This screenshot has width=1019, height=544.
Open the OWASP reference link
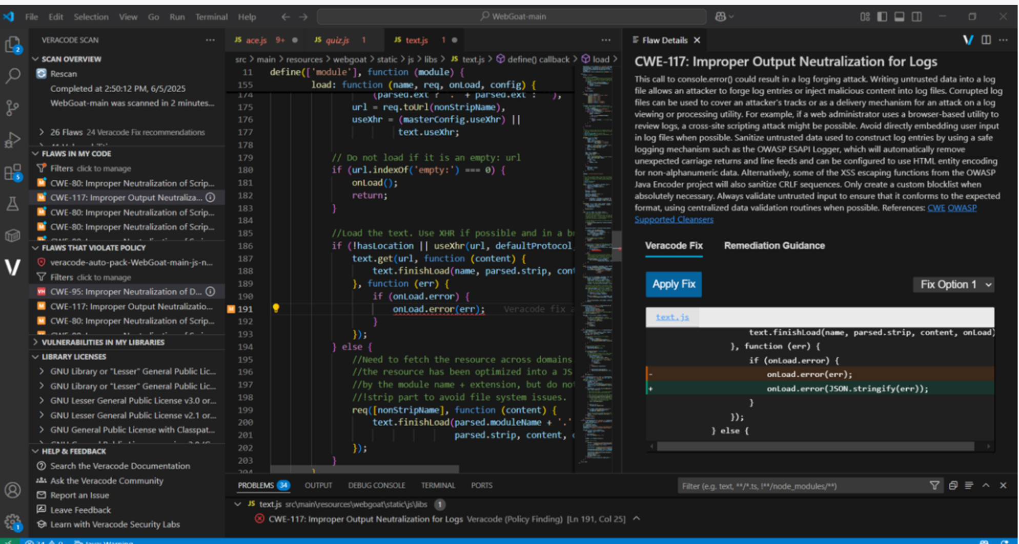tap(962, 208)
